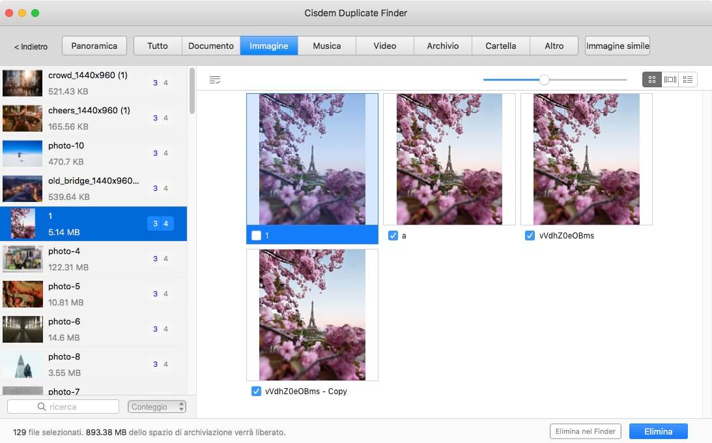Click Elimina nel Finder button
Image resolution: width=712 pixels, height=443 pixels.
[x=585, y=431]
